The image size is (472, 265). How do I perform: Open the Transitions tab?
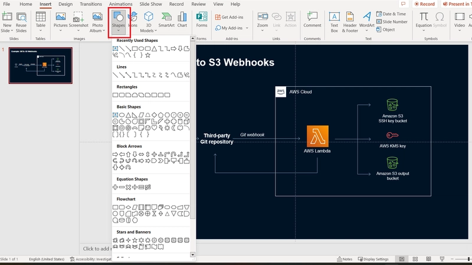(91, 4)
